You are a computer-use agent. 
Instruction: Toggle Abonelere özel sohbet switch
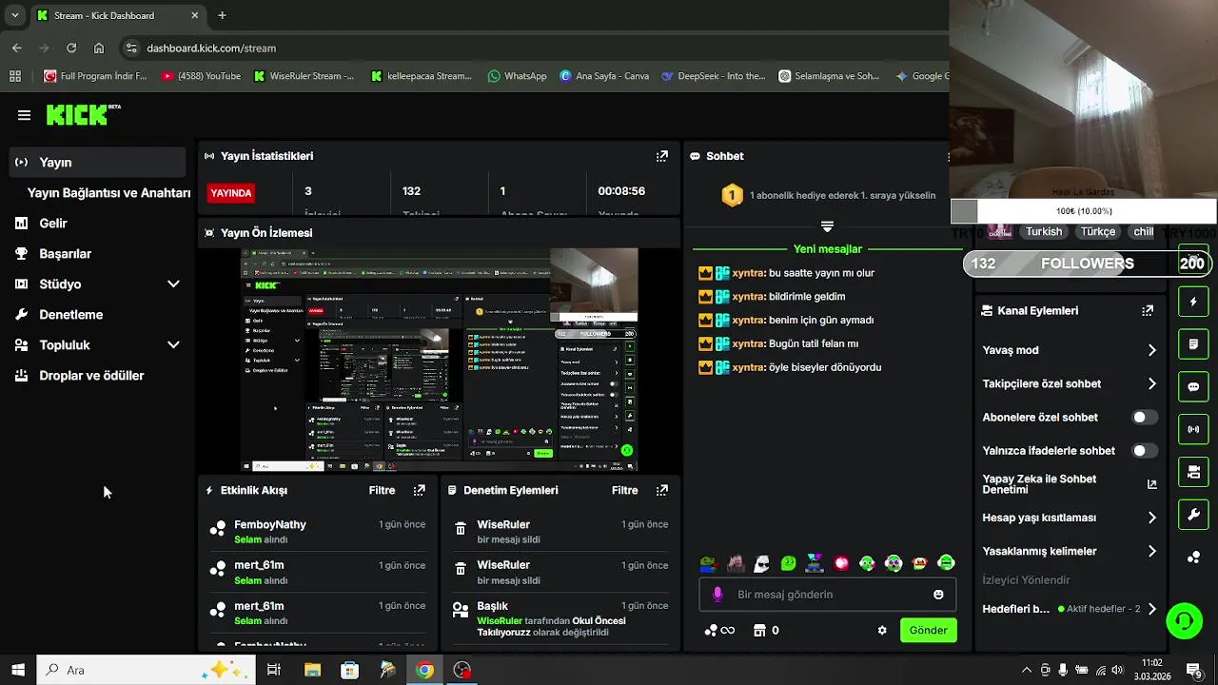tap(1145, 418)
